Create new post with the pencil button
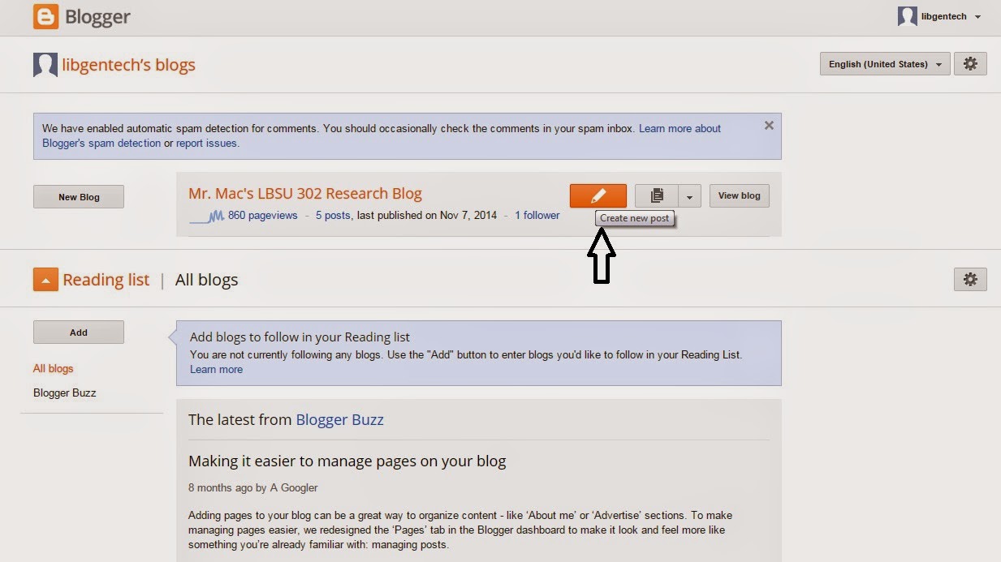 (x=598, y=195)
